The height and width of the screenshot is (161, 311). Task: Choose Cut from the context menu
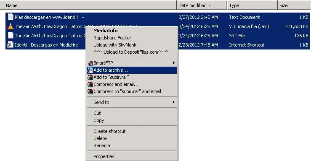[132, 113]
